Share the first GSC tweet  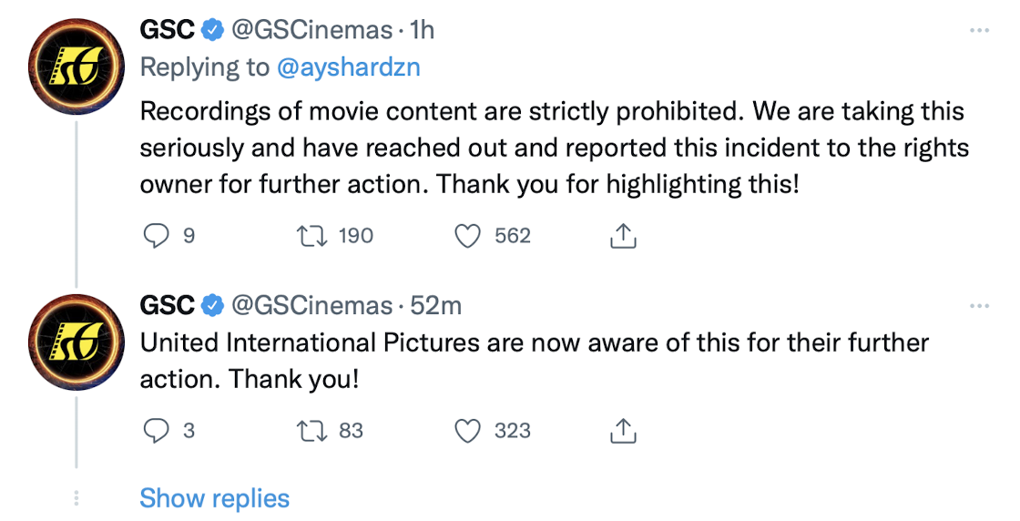click(x=623, y=236)
